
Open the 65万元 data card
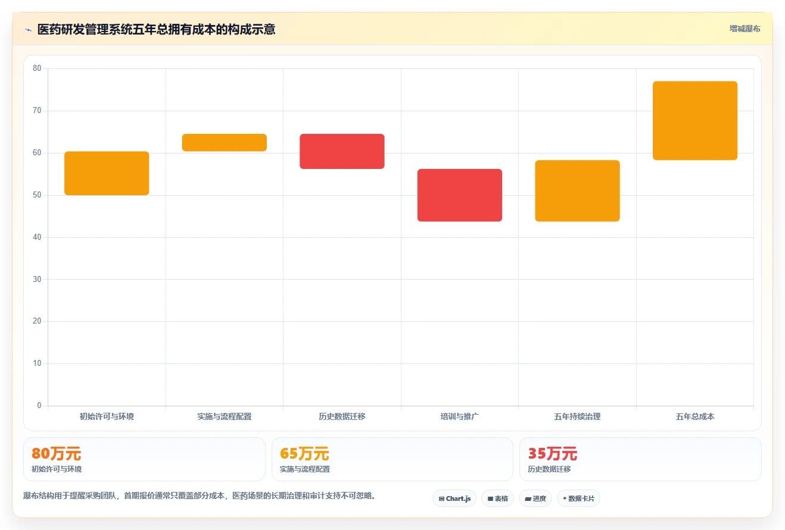[x=392, y=459]
